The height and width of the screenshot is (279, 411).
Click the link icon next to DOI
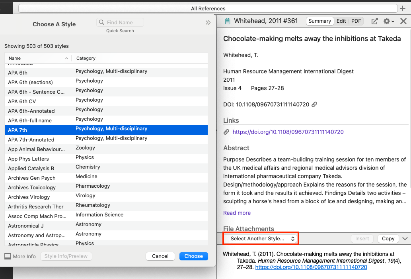coord(314,104)
